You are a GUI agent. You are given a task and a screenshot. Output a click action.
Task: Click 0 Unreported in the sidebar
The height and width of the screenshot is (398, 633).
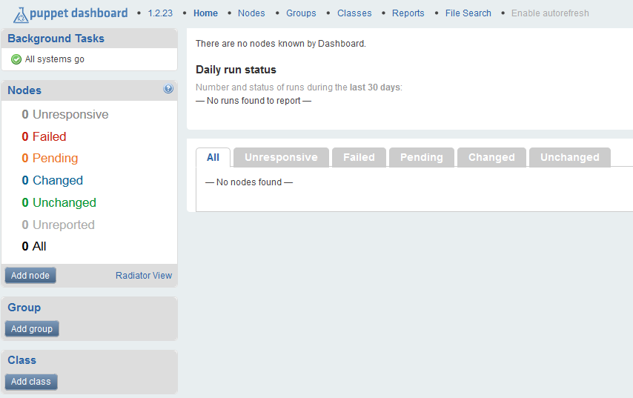tap(58, 225)
